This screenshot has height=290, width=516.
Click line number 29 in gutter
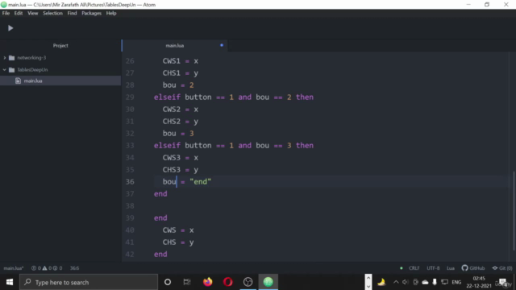[x=130, y=97]
